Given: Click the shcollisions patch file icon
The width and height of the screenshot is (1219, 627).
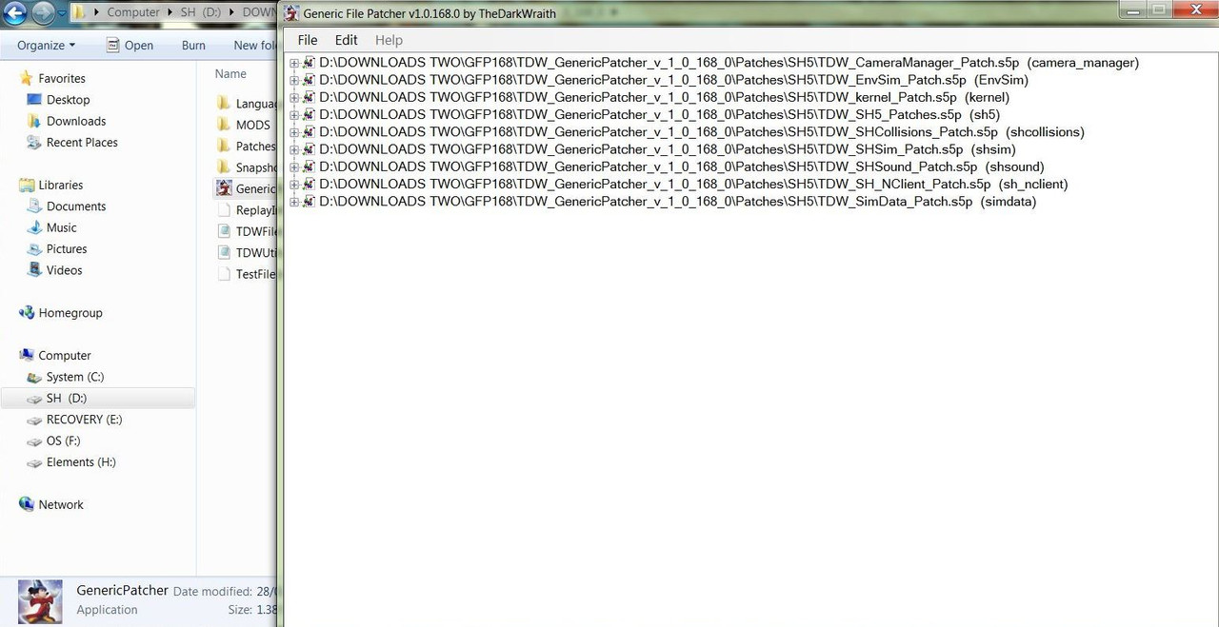Looking at the screenshot, I should coord(309,132).
